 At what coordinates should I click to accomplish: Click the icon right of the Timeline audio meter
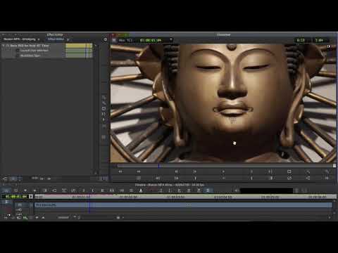(296, 190)
